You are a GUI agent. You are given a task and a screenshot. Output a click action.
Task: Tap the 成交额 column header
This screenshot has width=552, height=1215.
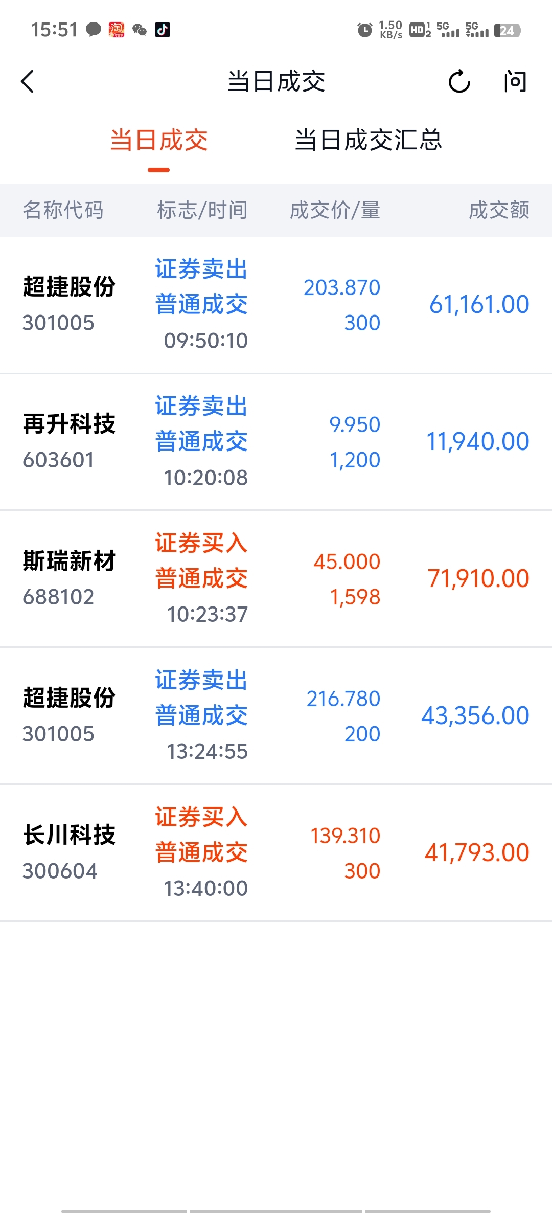[499, 210]
